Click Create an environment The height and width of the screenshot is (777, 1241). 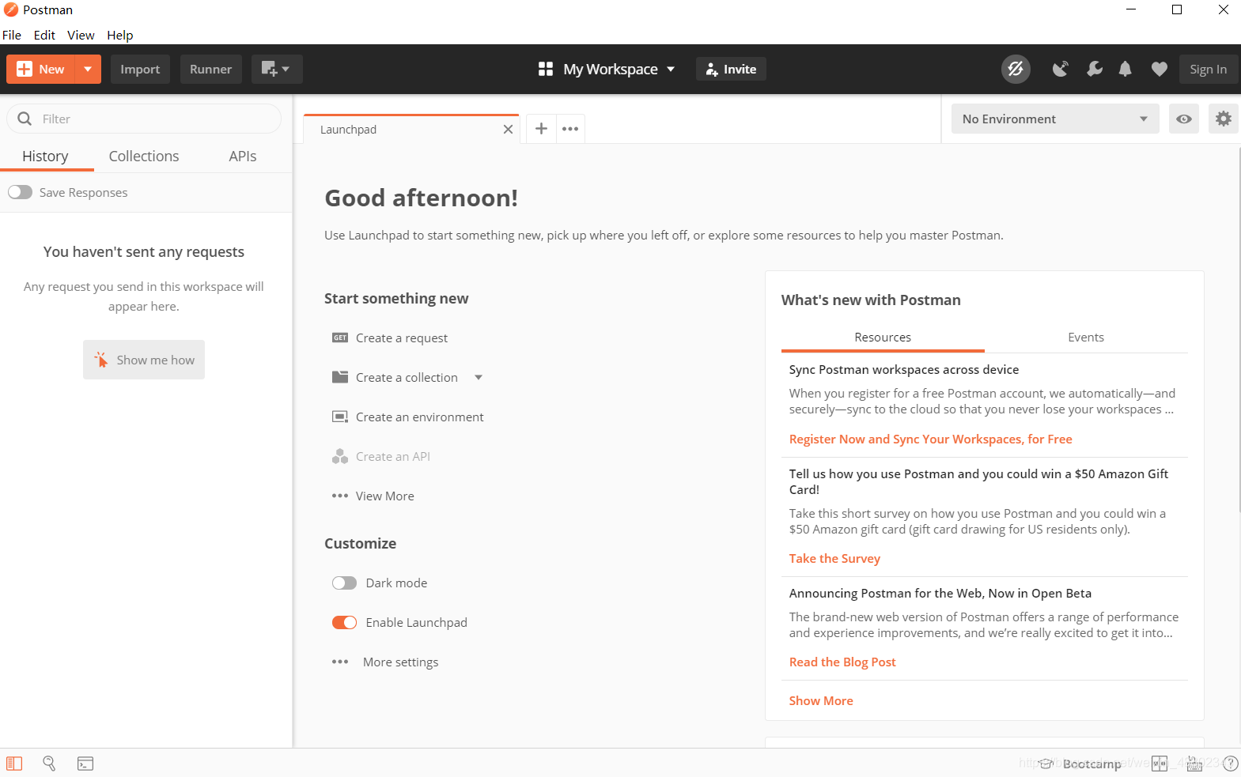pyautogui.click(x=420, y=417)
